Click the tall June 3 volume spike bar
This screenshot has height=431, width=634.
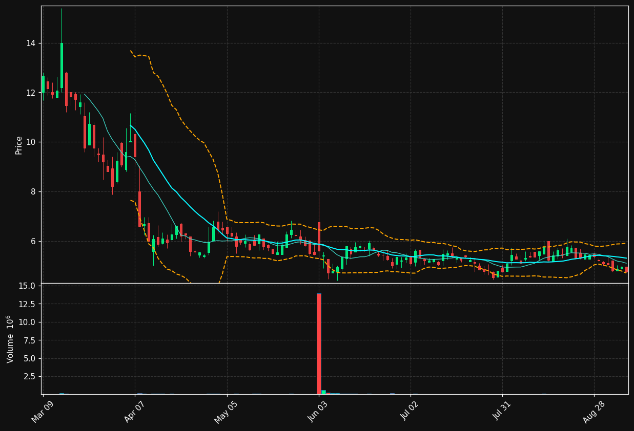319,343
